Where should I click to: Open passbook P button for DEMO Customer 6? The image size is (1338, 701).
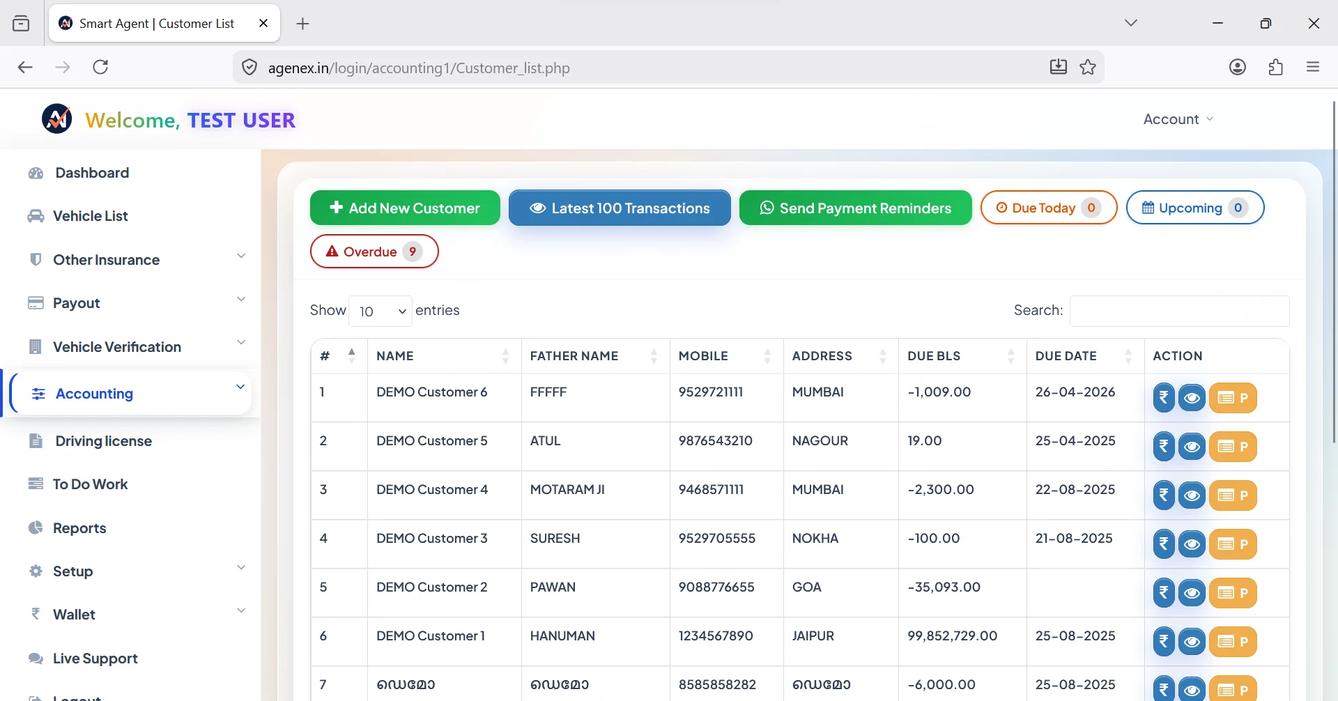pyautogui.click(x=1233, y=398)
